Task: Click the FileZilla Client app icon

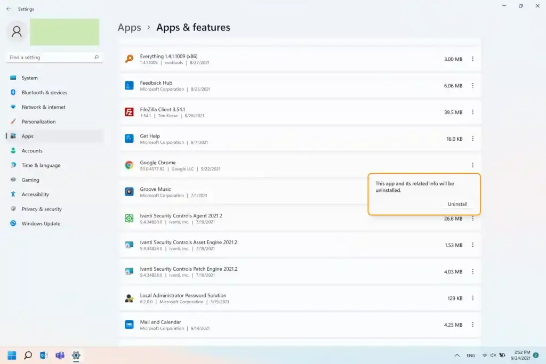Action: pyautogui.click(x=129, y=112)
